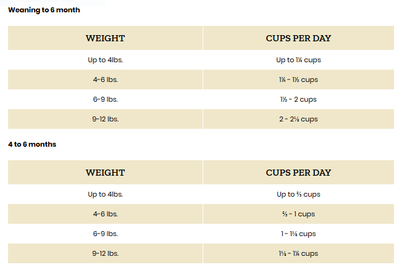This screenshot has width=402, height=270.
Task: Click cups value for up to 4lbs, 4-6 months table
Action: click(298, 194)
